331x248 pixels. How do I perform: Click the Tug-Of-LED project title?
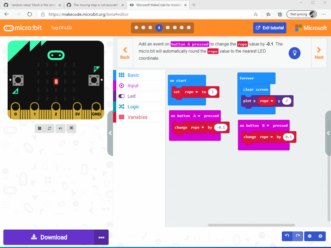pos(61,28)
